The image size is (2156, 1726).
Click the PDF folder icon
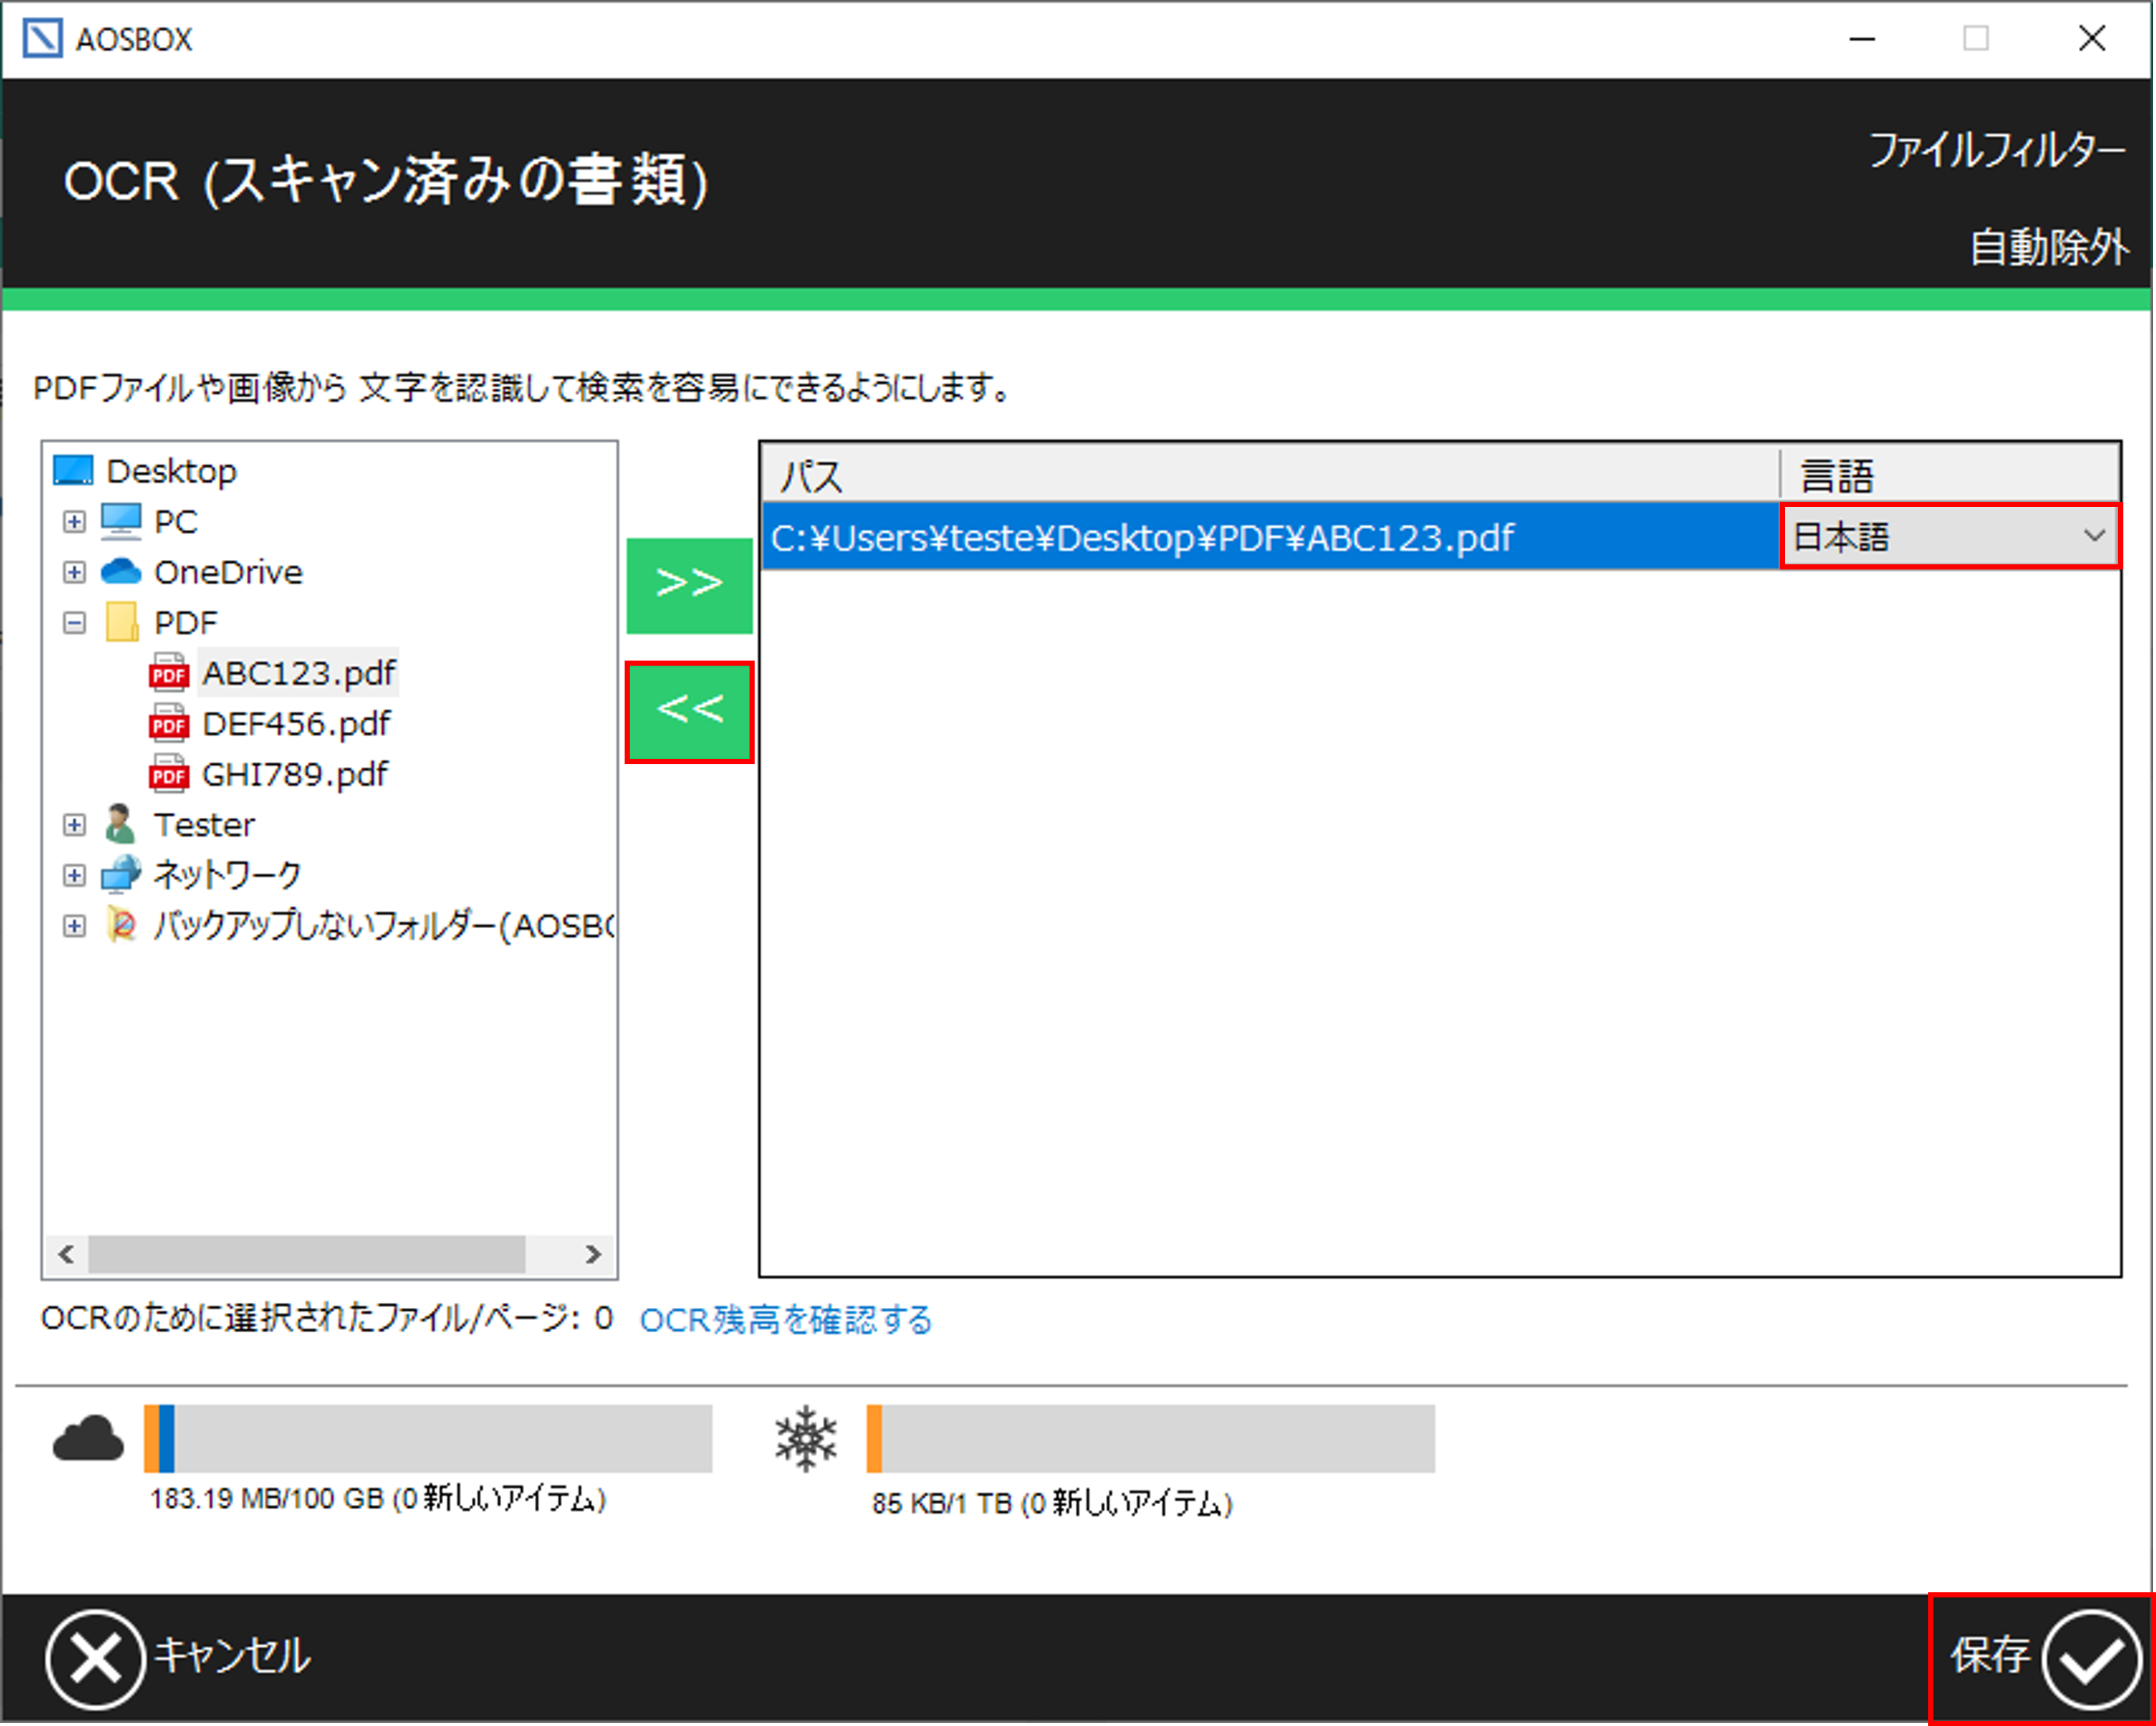point(122,622)
